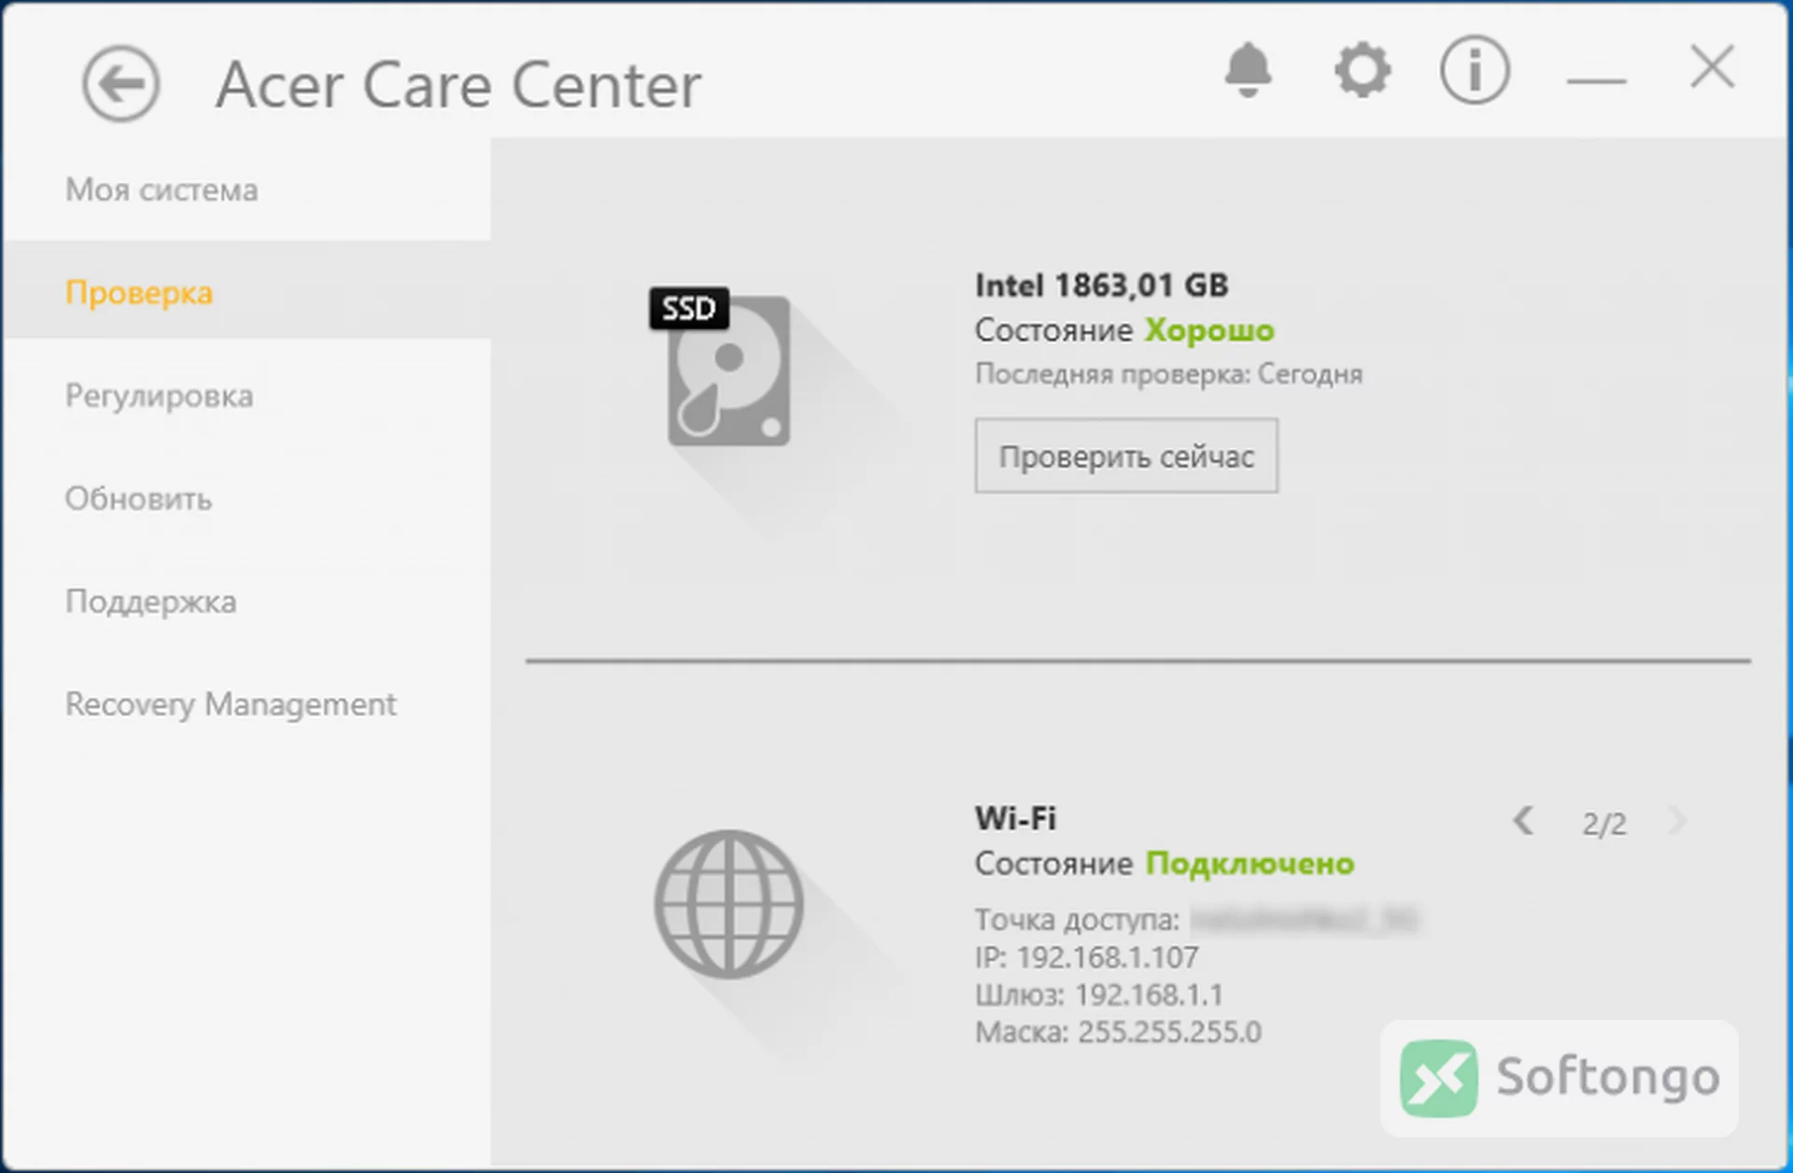Viewport: 1793px width, 1173px height.
Task: Click the Acer Care Center title
Action: tap(459, 85)
